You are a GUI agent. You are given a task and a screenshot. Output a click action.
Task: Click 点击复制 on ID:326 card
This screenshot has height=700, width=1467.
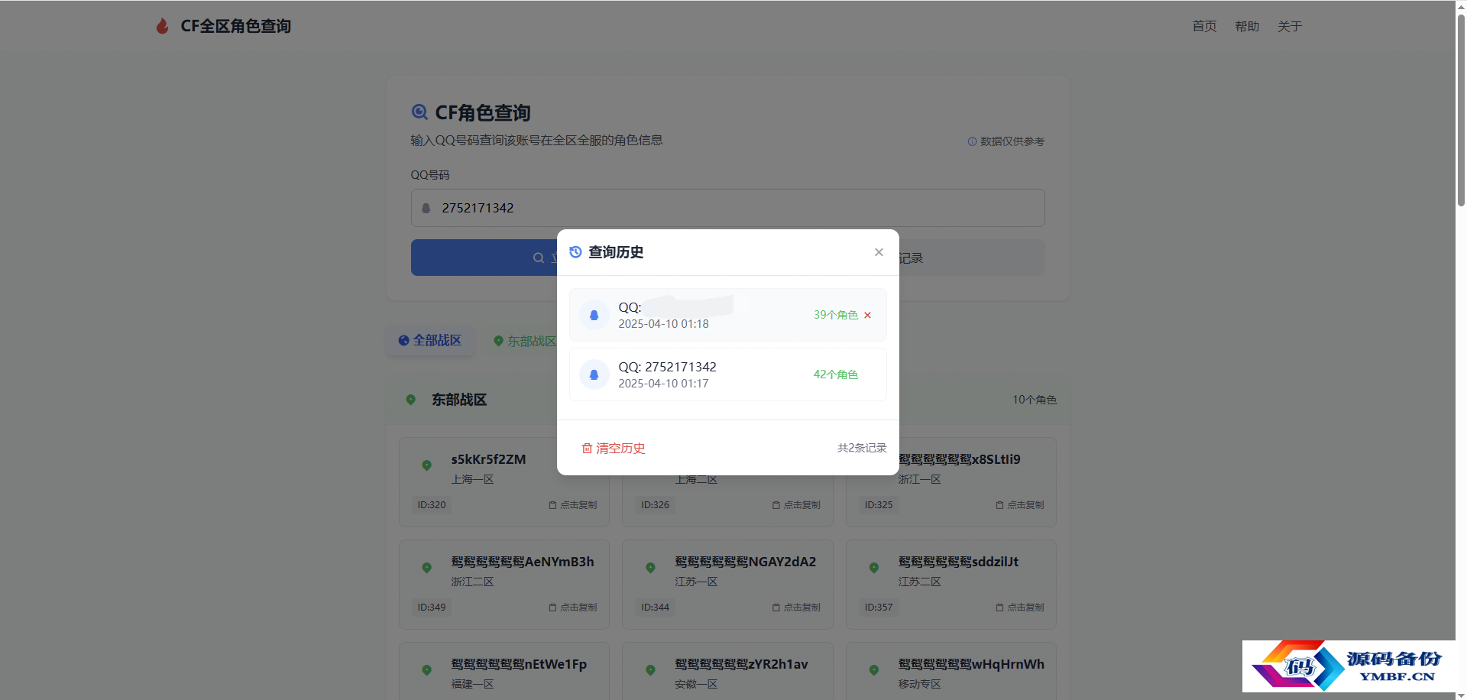796,505
